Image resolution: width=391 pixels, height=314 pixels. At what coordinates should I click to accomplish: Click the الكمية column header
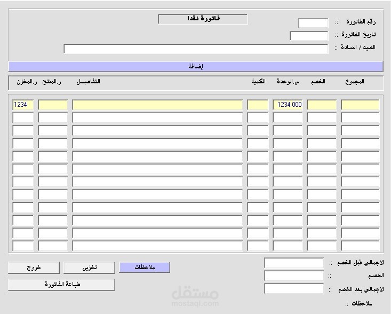pos(258,82)
